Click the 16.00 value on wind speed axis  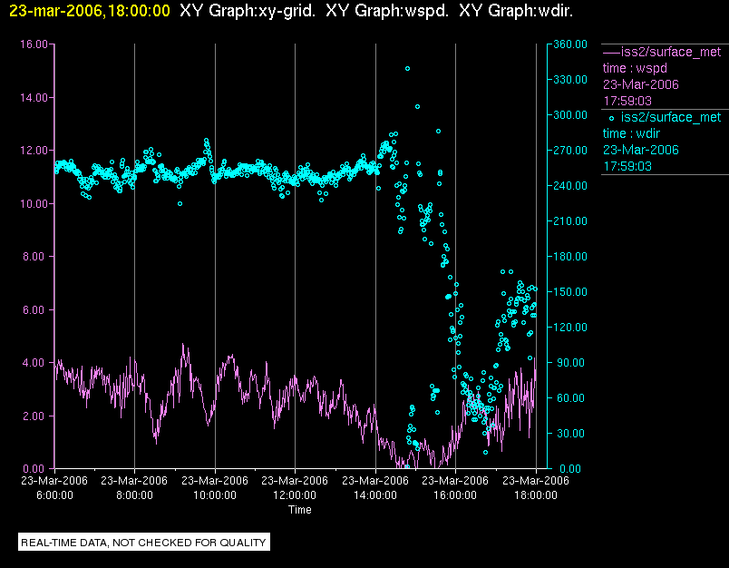tap(34, 44)
